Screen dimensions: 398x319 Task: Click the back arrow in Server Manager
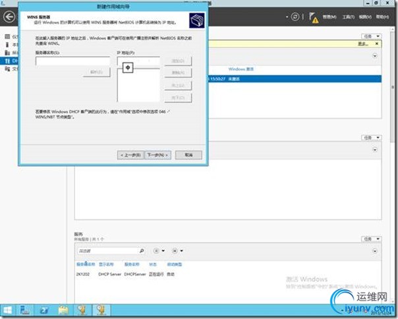point(9,17)
